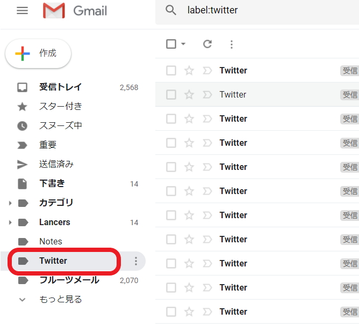Screen dimensions: 359x327
Task: Expand the カテゴリ label tree
Action: [10, 203]
